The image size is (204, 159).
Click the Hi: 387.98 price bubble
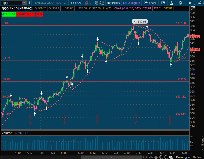(x=140, y=22)
